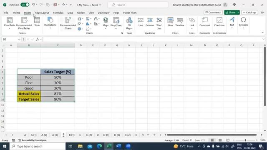
Task: Insert a Win/Loss sparkline
Action: (159, 23)
